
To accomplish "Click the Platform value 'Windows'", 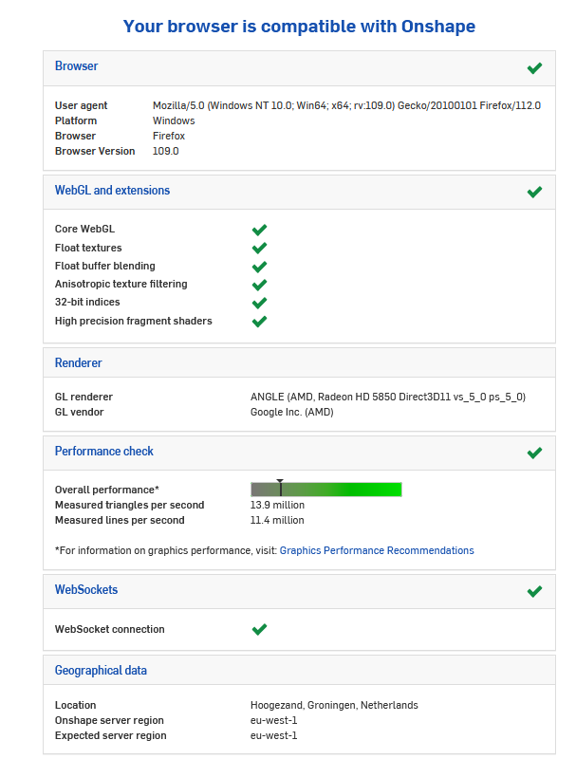I will point(174,120).
